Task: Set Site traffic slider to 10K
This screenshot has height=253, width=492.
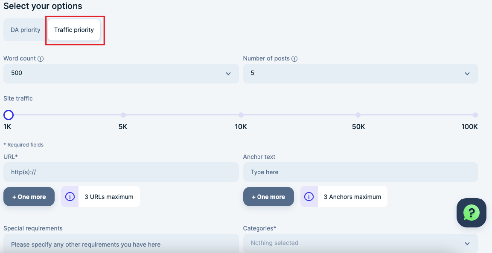Action: [241, 115]
